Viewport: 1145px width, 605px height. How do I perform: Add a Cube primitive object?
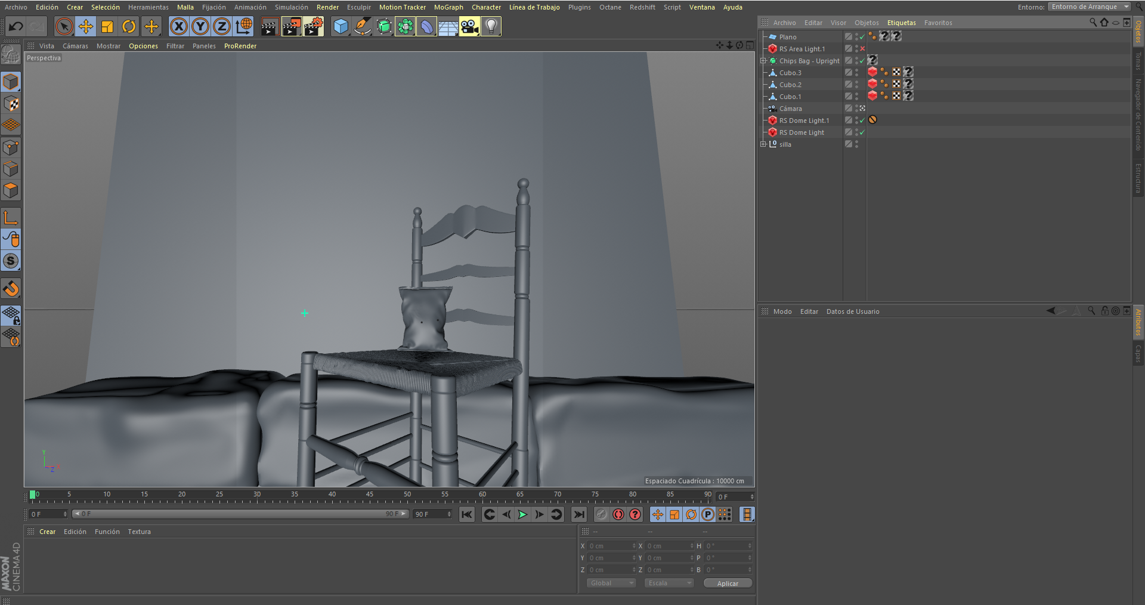pos(341,26)
